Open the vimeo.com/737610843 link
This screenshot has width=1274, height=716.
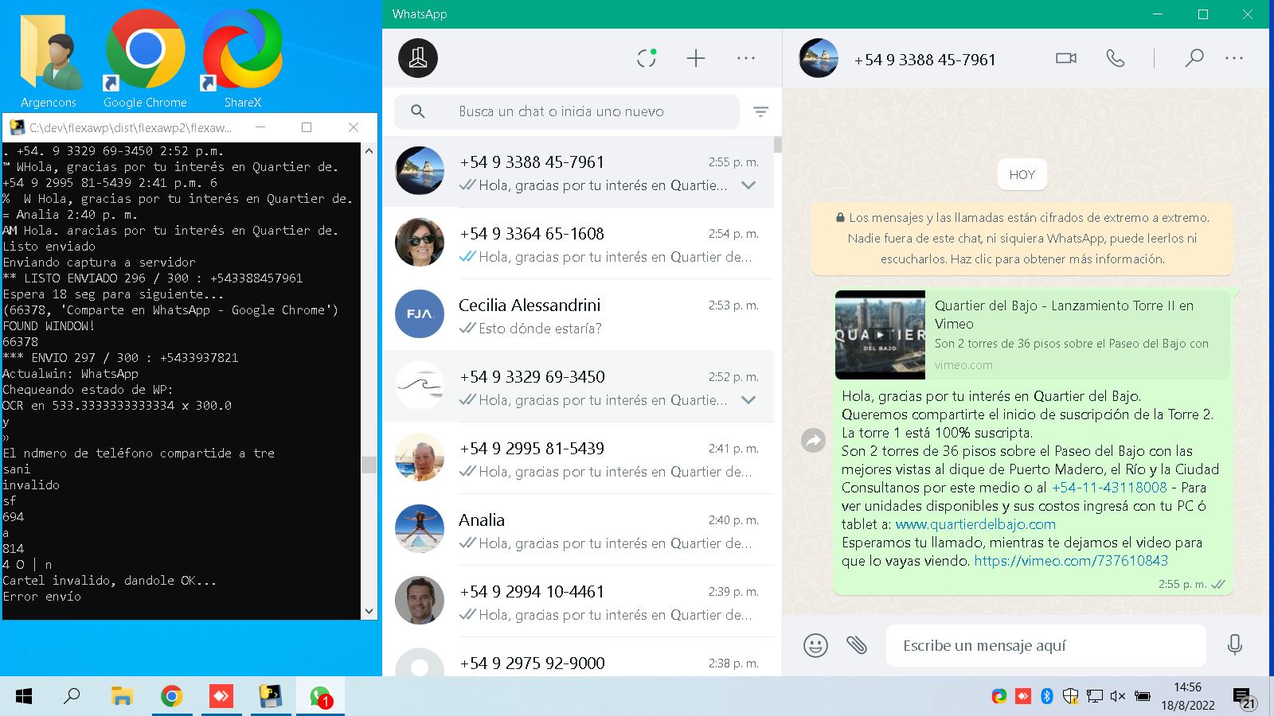1071,561
